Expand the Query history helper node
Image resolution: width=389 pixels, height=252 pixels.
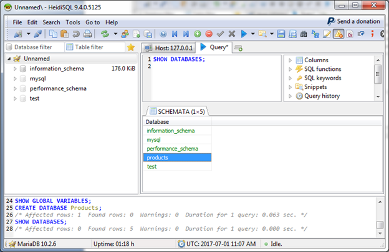click(x=290, y=96)
